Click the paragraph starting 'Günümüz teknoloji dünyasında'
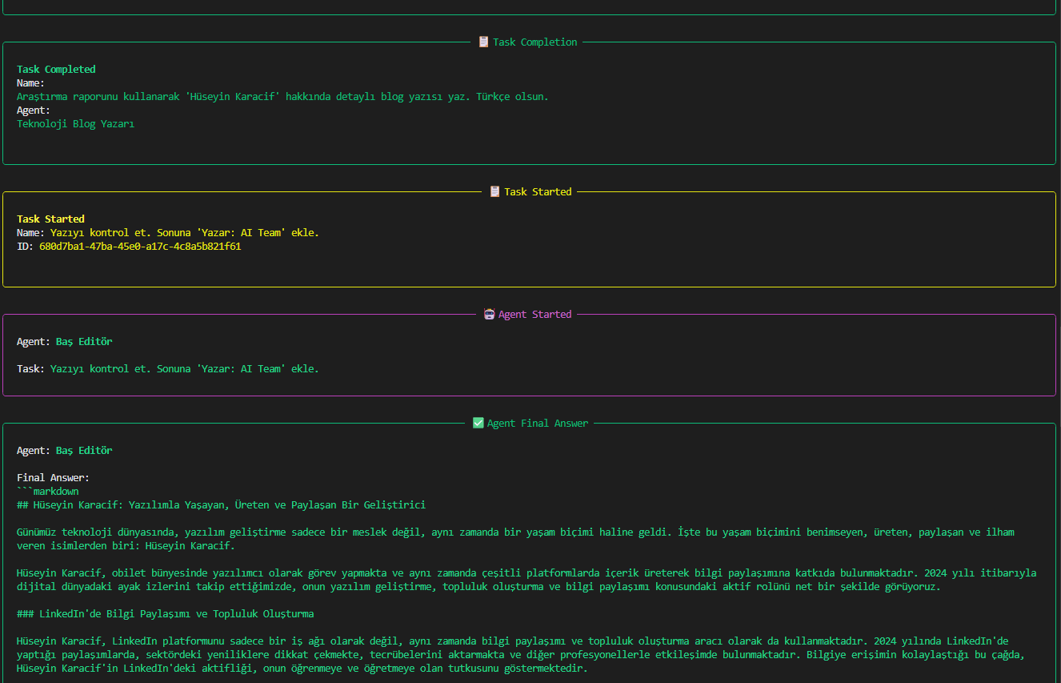The image size is (1061, 683). [515, 539]
